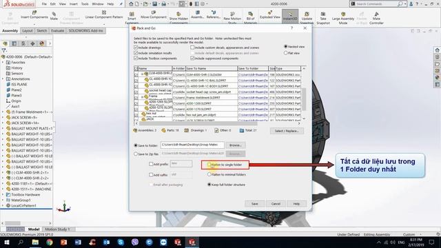Expand the MateGroup1 tree node
This screenshot has width=441, height=248.
(3, 200)
